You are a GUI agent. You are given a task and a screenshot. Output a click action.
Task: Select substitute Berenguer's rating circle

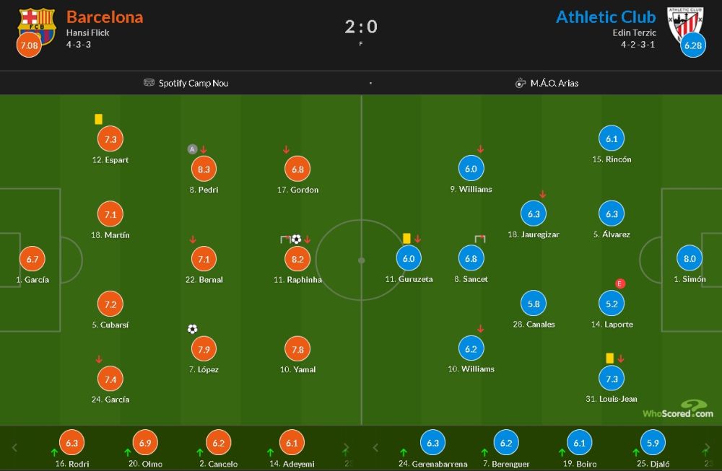(x=506, y=442)
